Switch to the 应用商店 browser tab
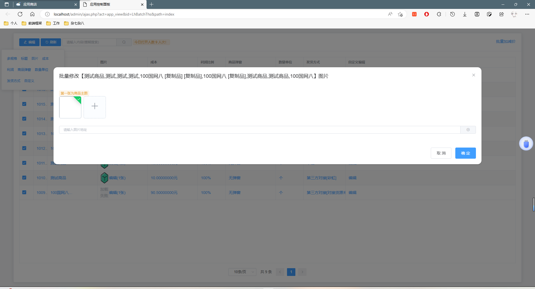Screen dimensions: 535x289 pos(46,4)
